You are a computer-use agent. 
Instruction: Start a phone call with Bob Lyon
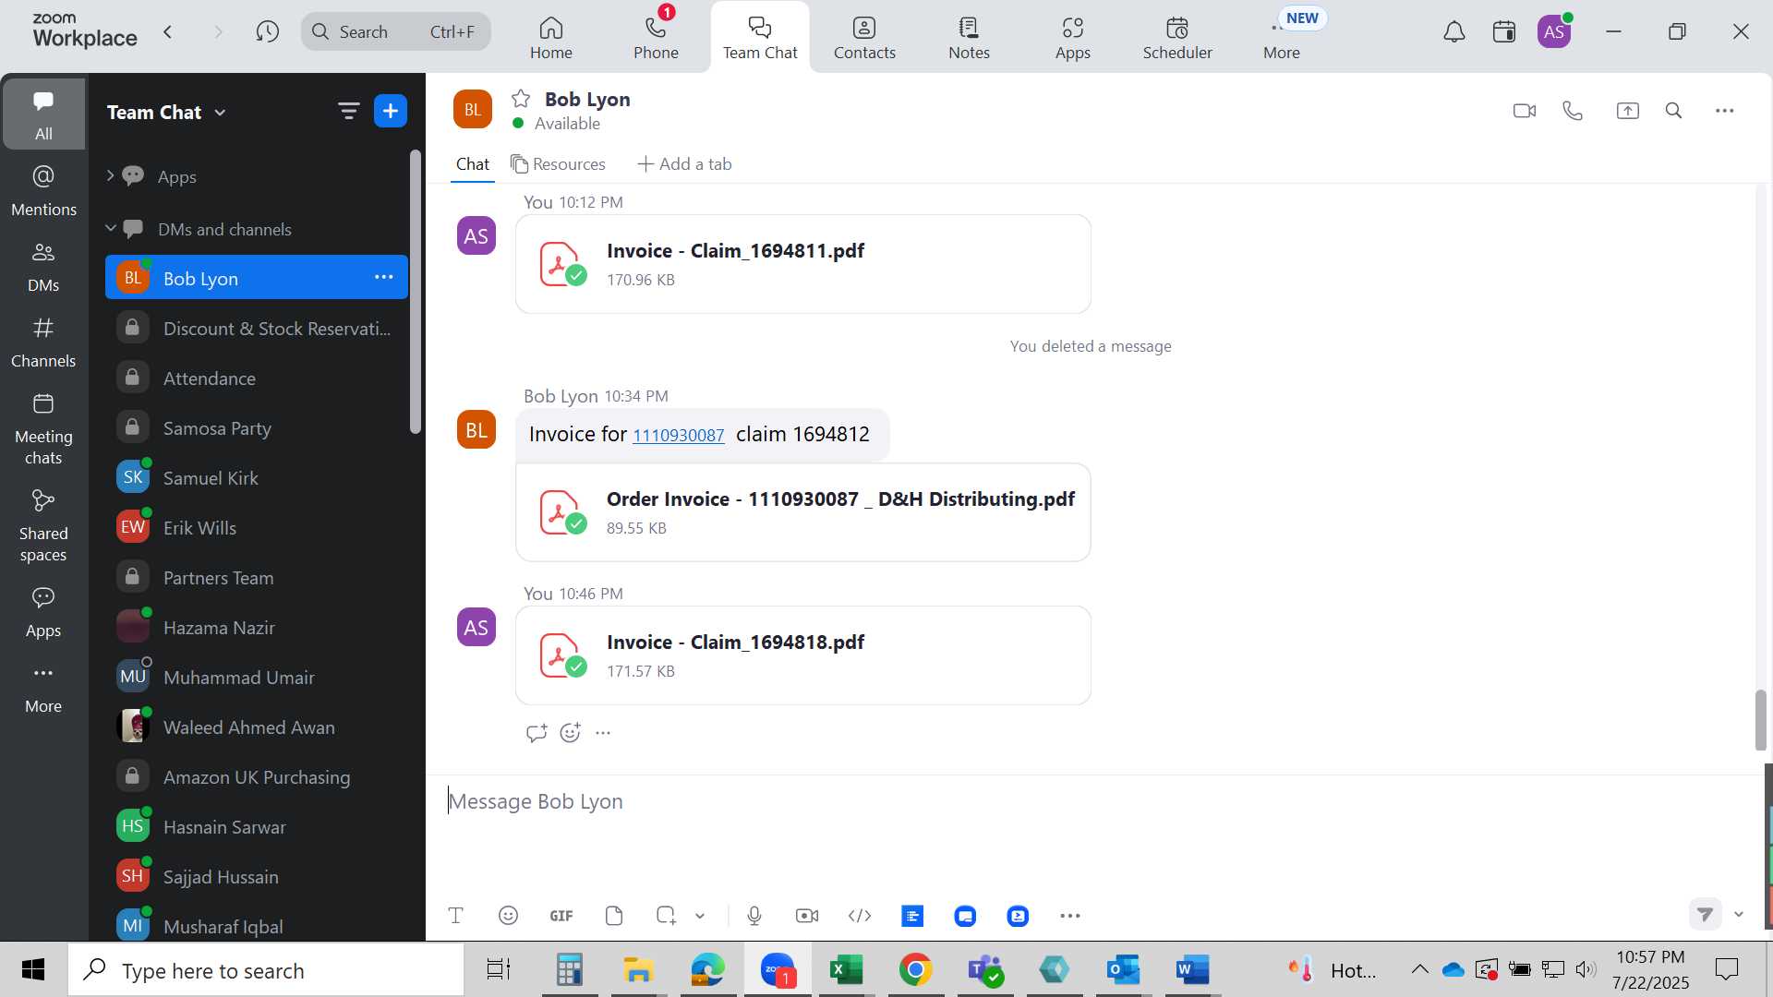[x=1573, y=111]
